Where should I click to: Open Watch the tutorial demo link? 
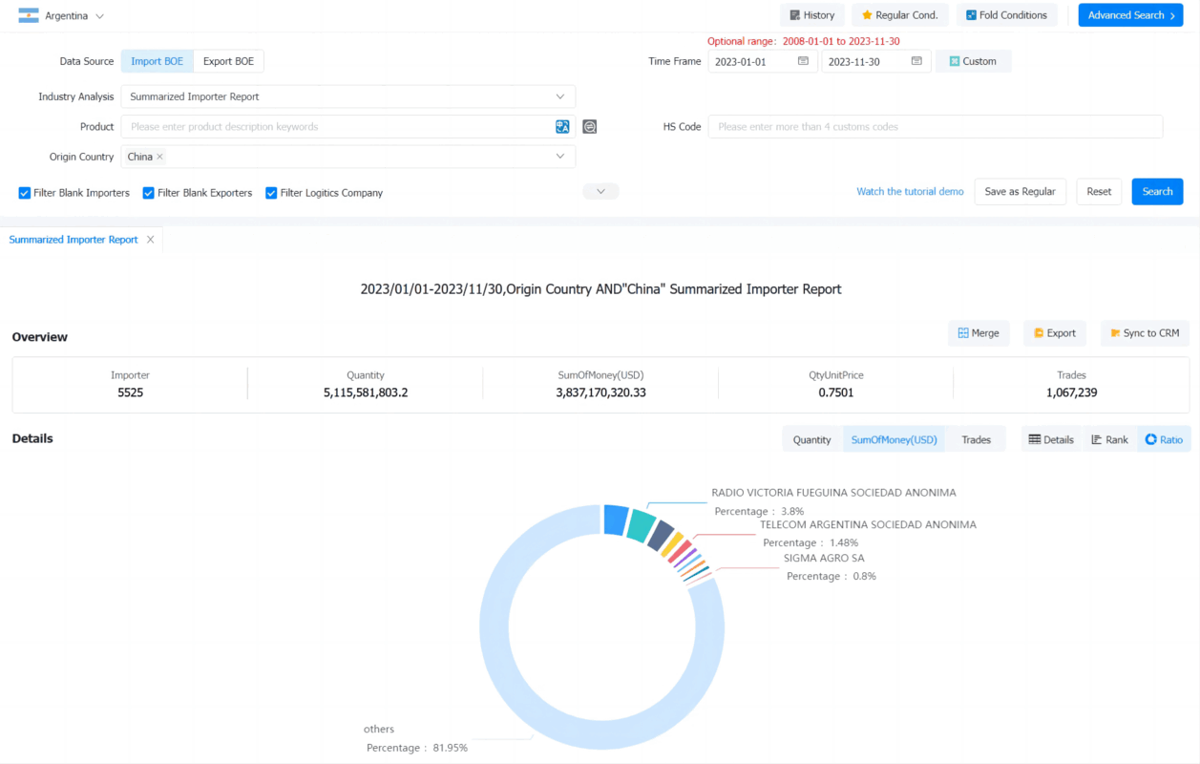(x=910, y=192)
